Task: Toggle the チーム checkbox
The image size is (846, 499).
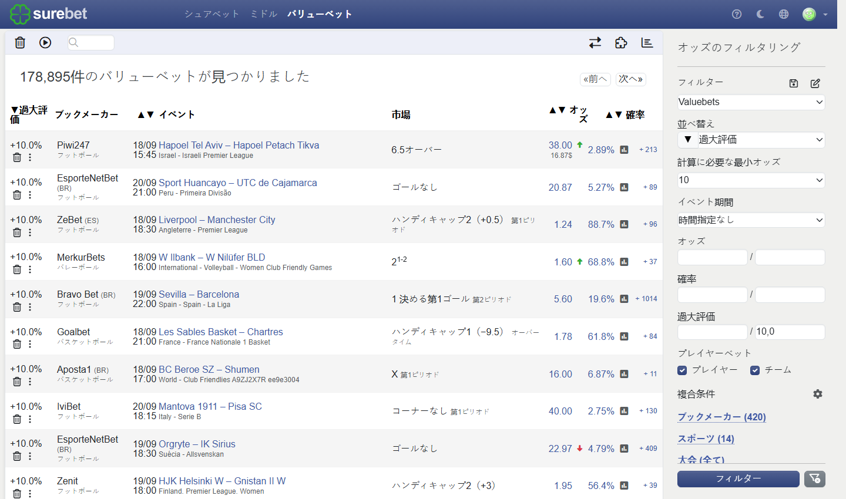Action: pyautogui.click(x=755, y=370)
